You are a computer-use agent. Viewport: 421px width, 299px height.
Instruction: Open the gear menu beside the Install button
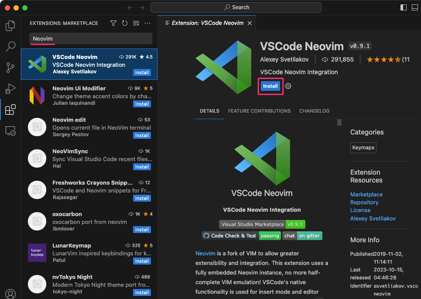click(x=288, y=86)
